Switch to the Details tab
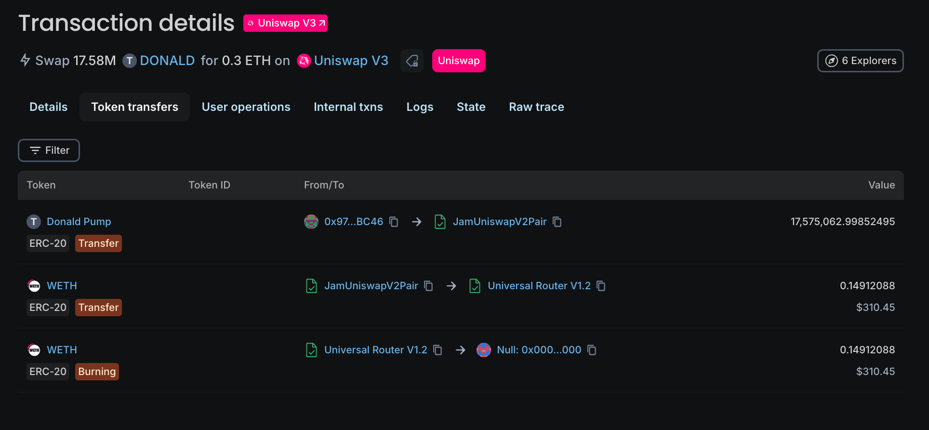The image size is (929, 430). click(x=49, y=107)
